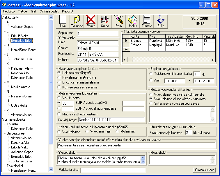Click the Uusi new record icon
The image size is (220, 176).
63,21
